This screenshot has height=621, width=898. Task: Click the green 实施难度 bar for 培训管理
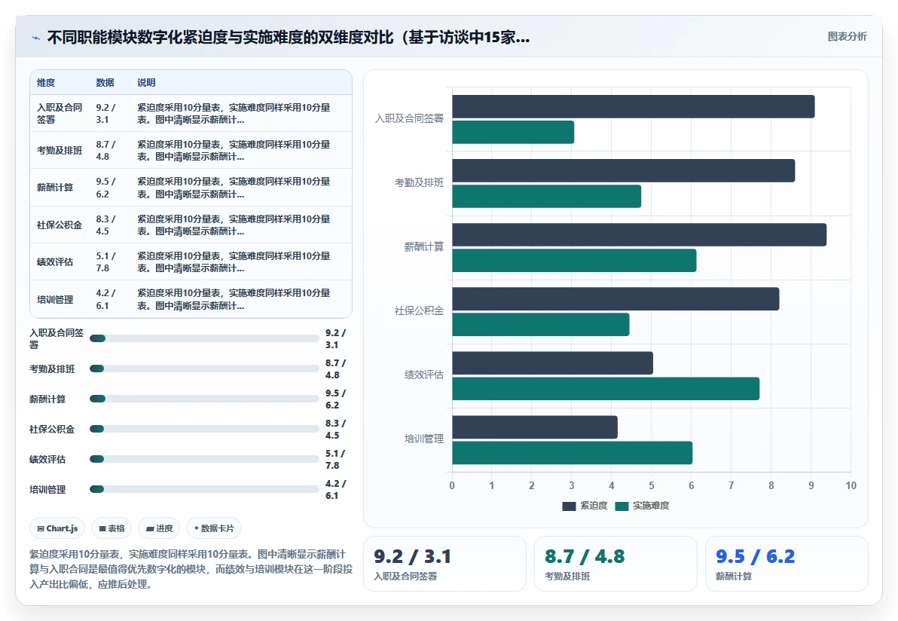pos(572,453)
